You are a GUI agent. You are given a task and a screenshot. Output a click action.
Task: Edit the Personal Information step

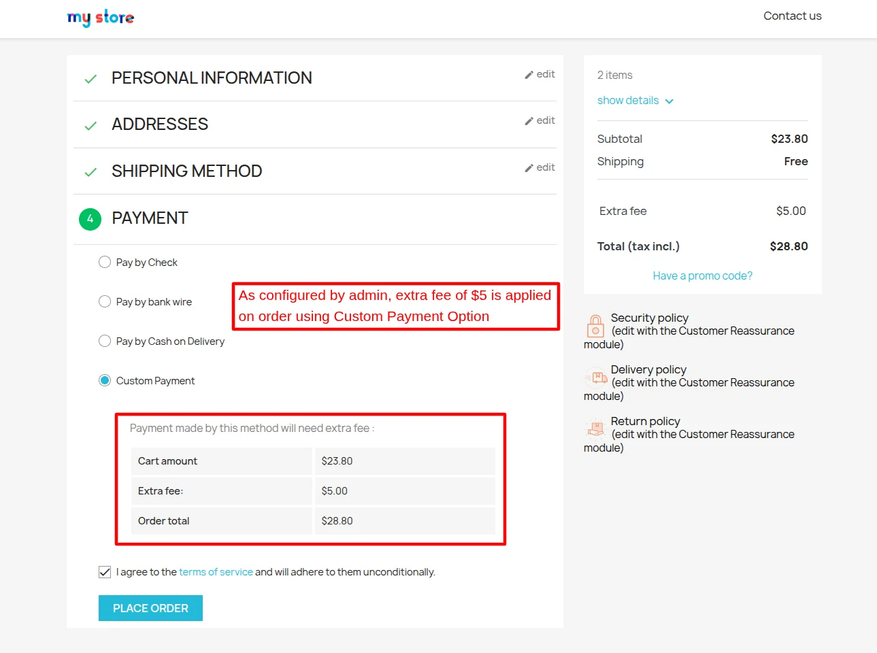pyautogui.click(x=540, y=75)
